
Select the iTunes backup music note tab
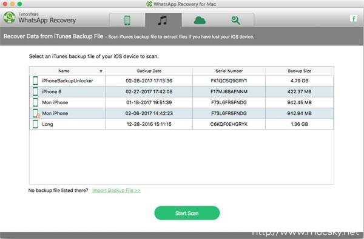(163, 20)
